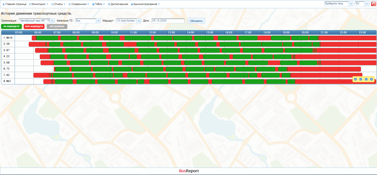This screenshot has height=175, width=377.
Task: Open the Мониторинг menu
Action: tap(39, 4)
